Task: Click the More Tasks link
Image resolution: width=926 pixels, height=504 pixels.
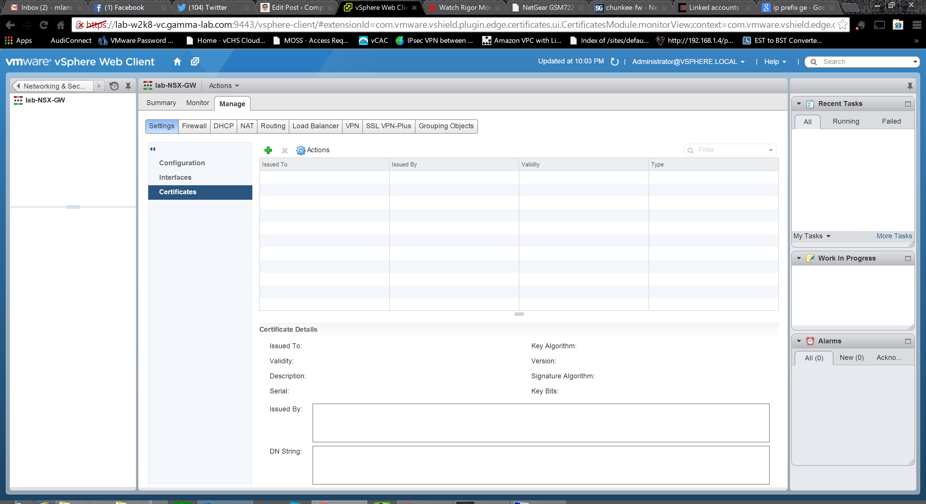Action: click(x=894, y=236)
